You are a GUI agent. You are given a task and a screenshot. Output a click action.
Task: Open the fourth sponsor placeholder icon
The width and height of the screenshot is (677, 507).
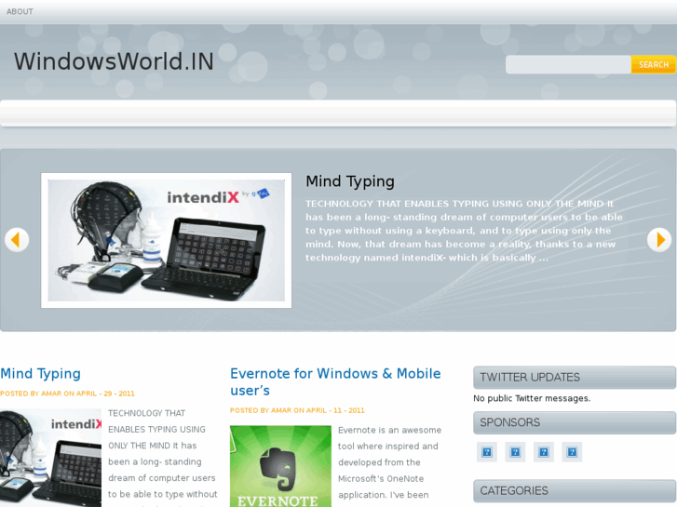pyautogui.click(x=572, y=452)
